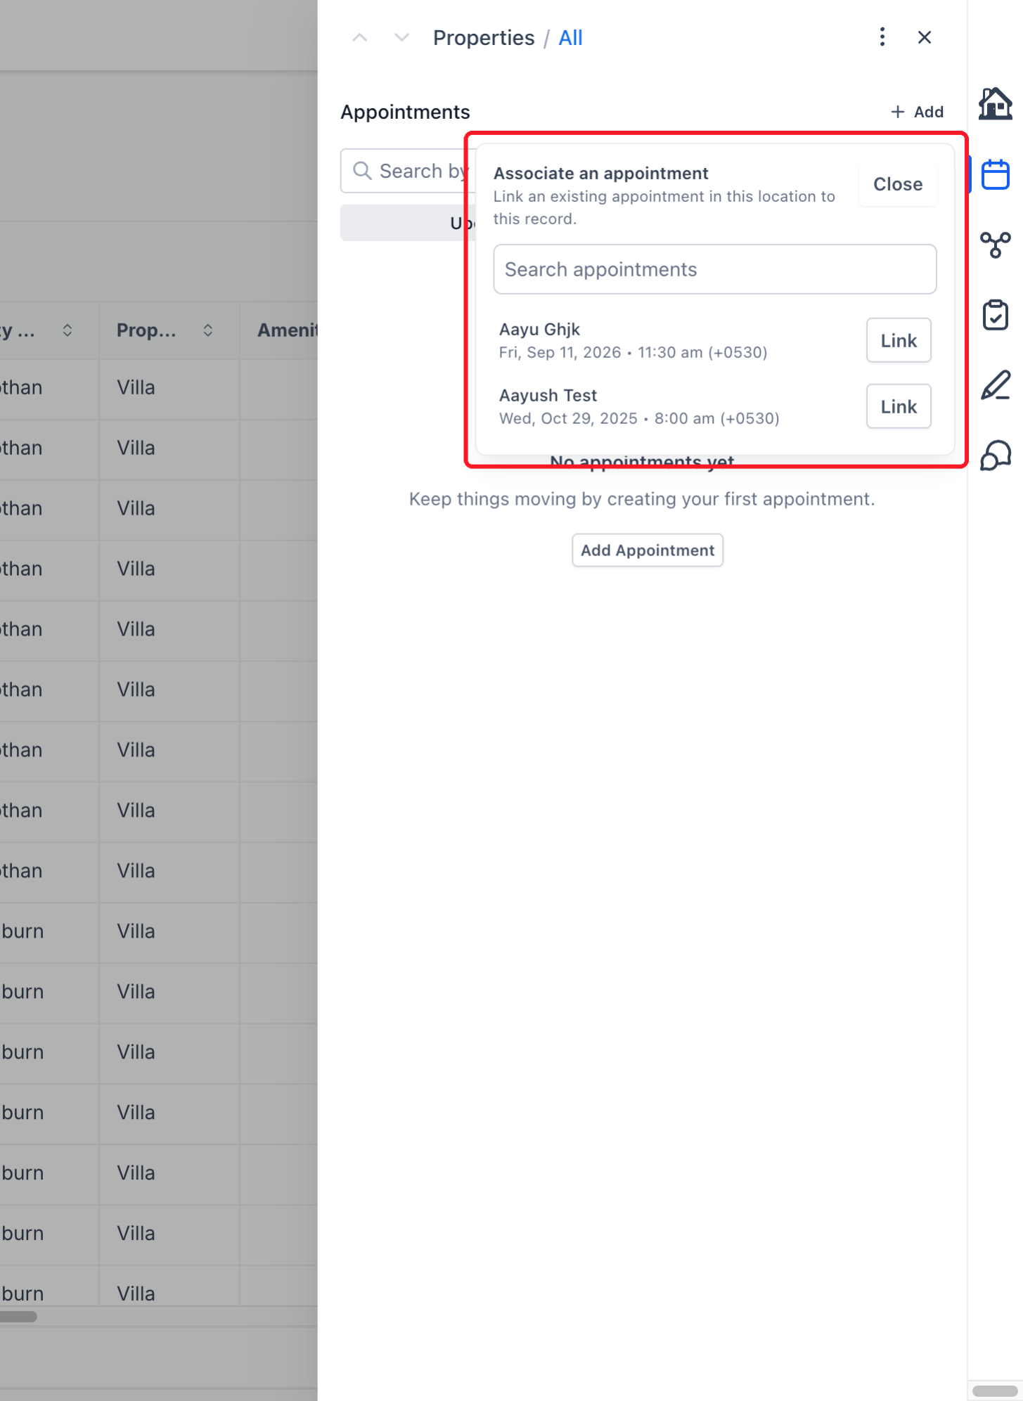Open the notes pencil icon in sidebar

point(995,385)
